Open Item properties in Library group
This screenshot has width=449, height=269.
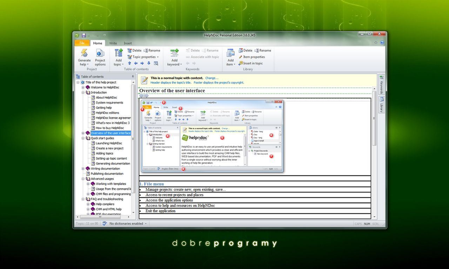252,57
